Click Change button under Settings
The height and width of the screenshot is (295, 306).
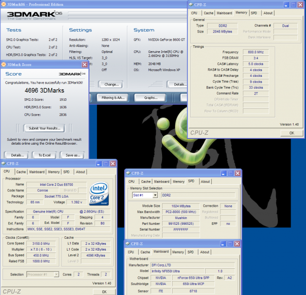pyautogui.click(x=111, y=84)
